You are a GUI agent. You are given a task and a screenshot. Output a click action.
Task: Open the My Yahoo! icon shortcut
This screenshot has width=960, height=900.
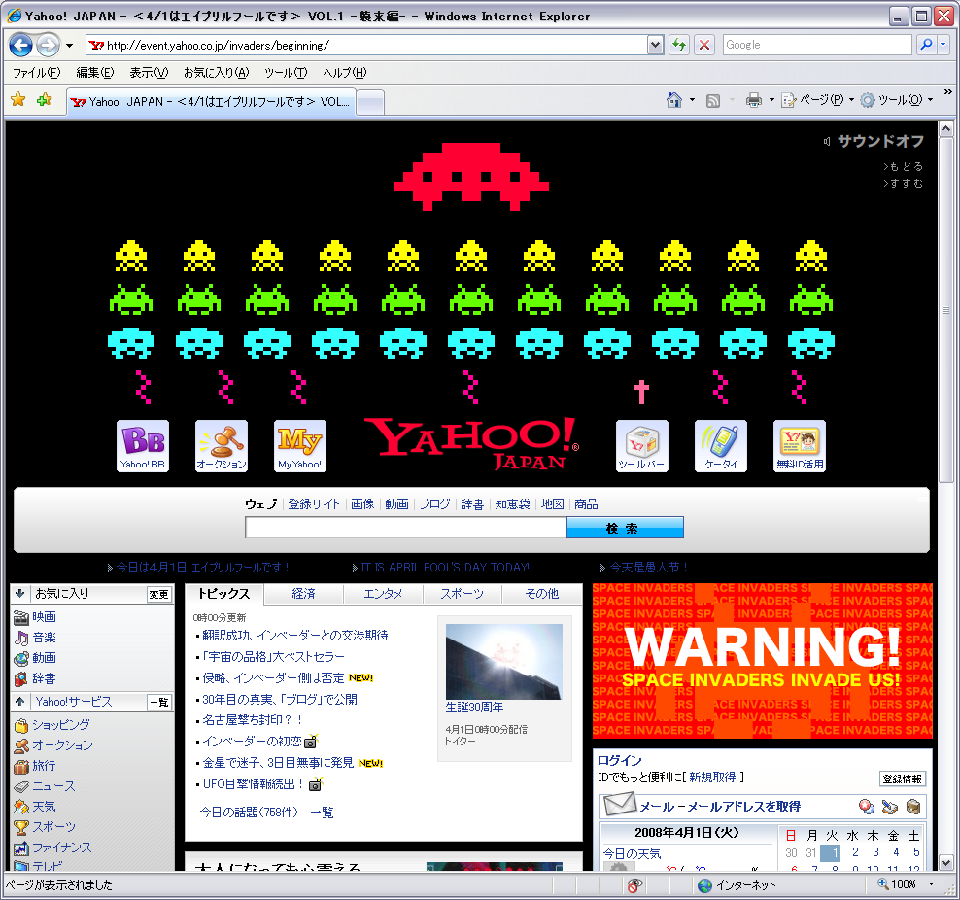point(300,446)
